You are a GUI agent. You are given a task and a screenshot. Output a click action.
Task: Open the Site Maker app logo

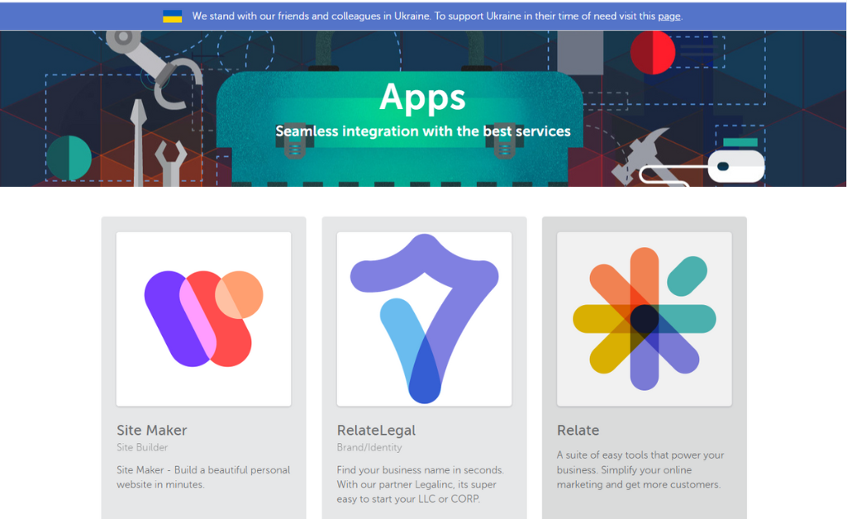coord(203,319)
